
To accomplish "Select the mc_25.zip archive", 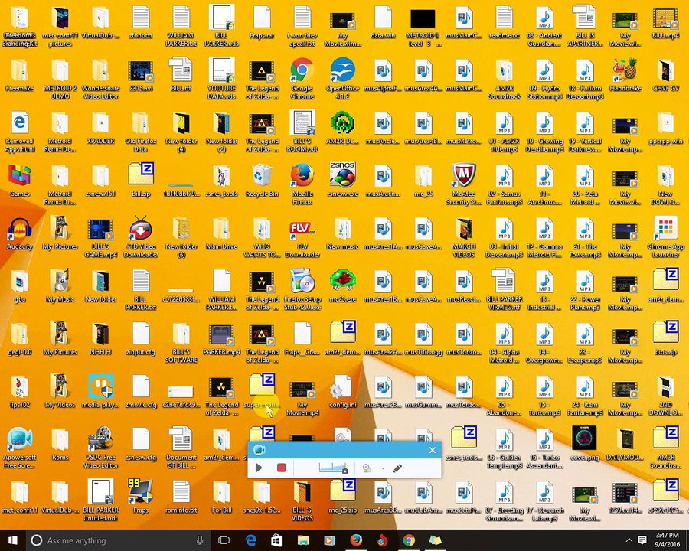I will pos(343,497).
